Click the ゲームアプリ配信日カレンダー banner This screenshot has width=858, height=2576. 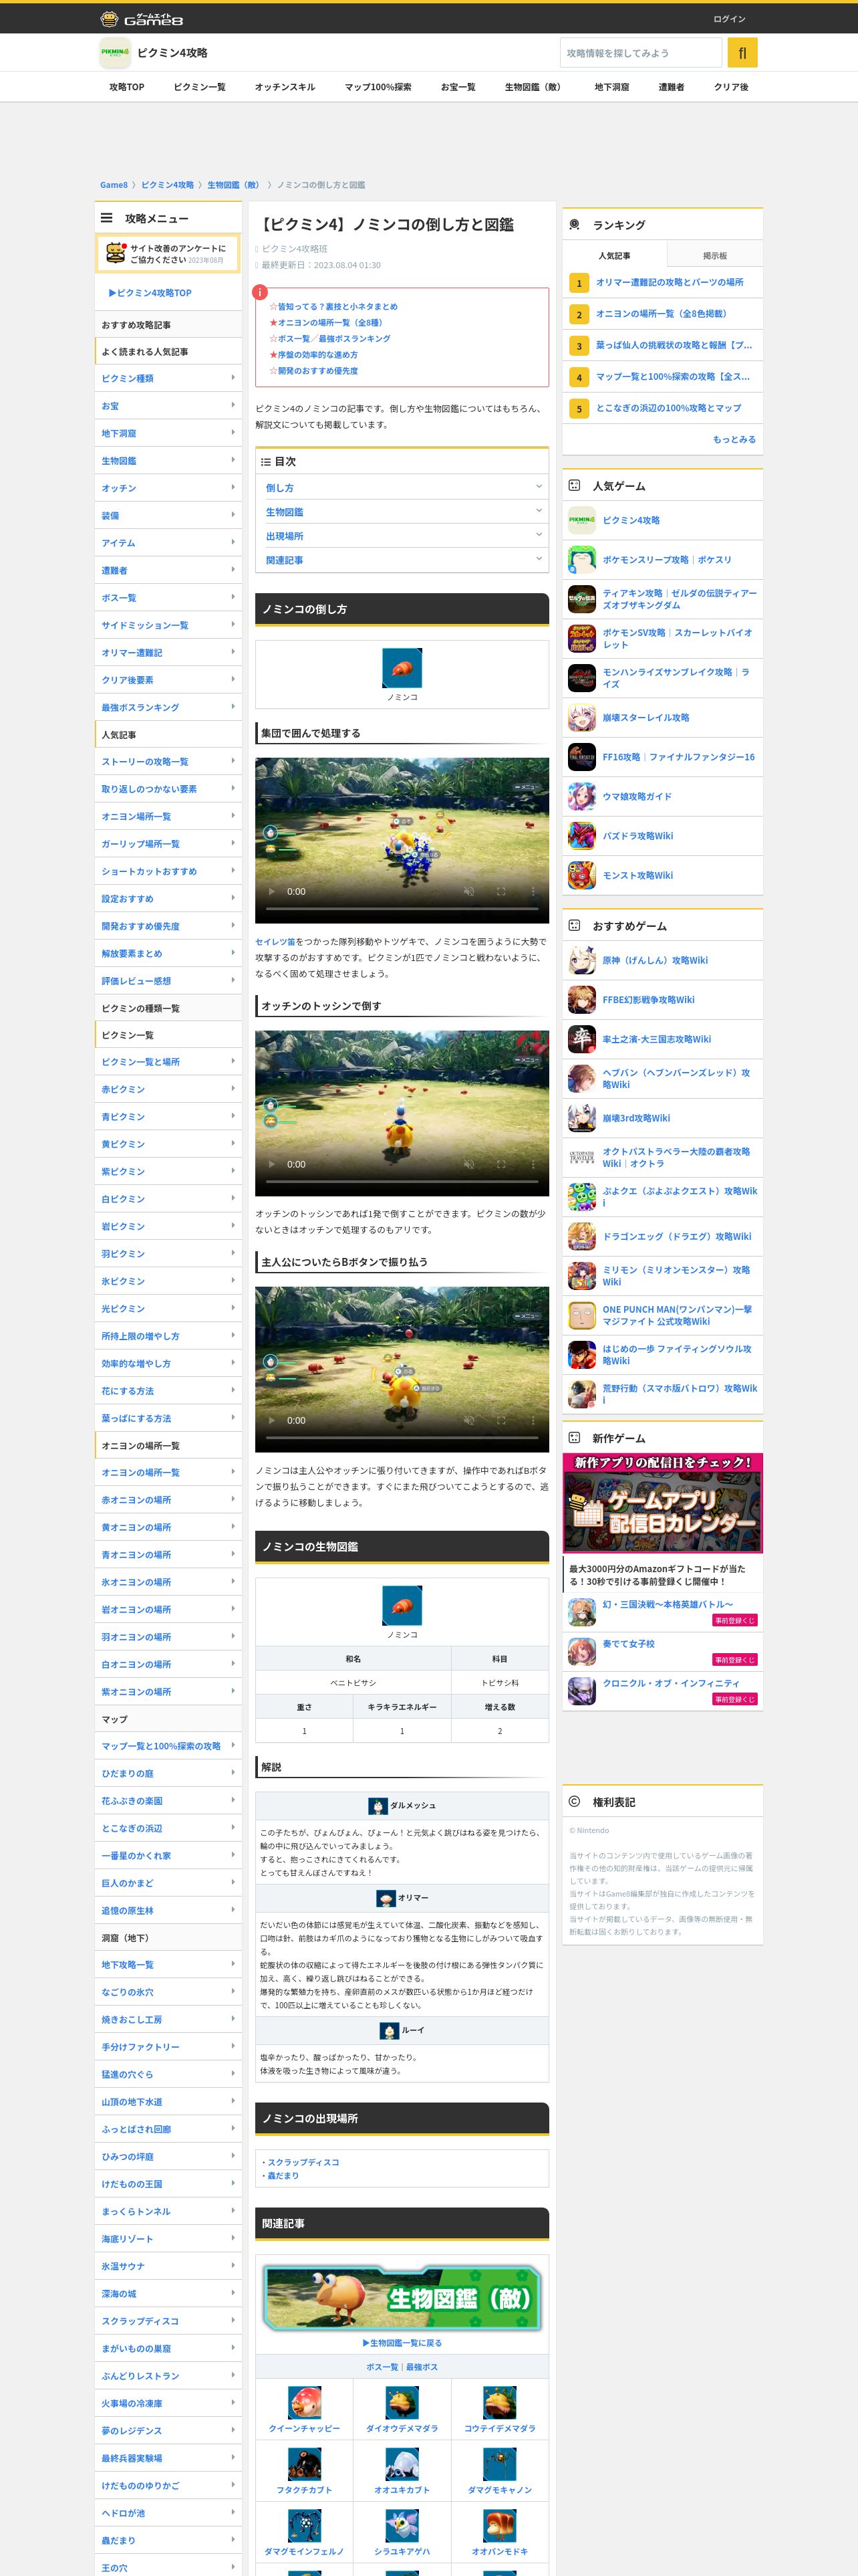tap(662, 1503)
